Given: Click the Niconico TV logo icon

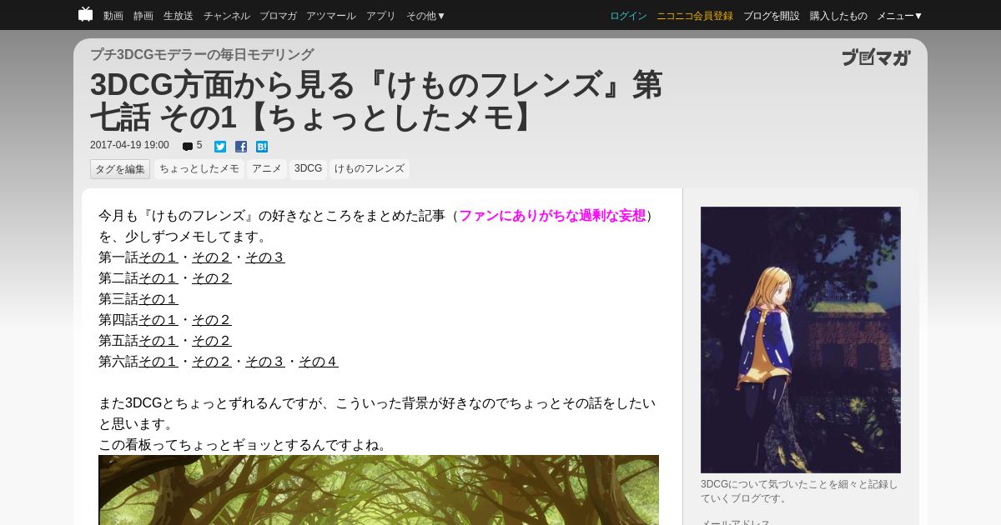Looking at the screenshot, I should (85, 14).
